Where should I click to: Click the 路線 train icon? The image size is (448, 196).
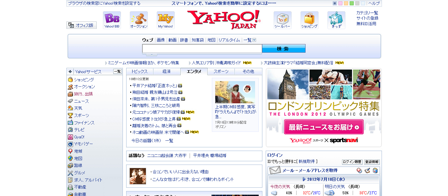coord(70,166)
